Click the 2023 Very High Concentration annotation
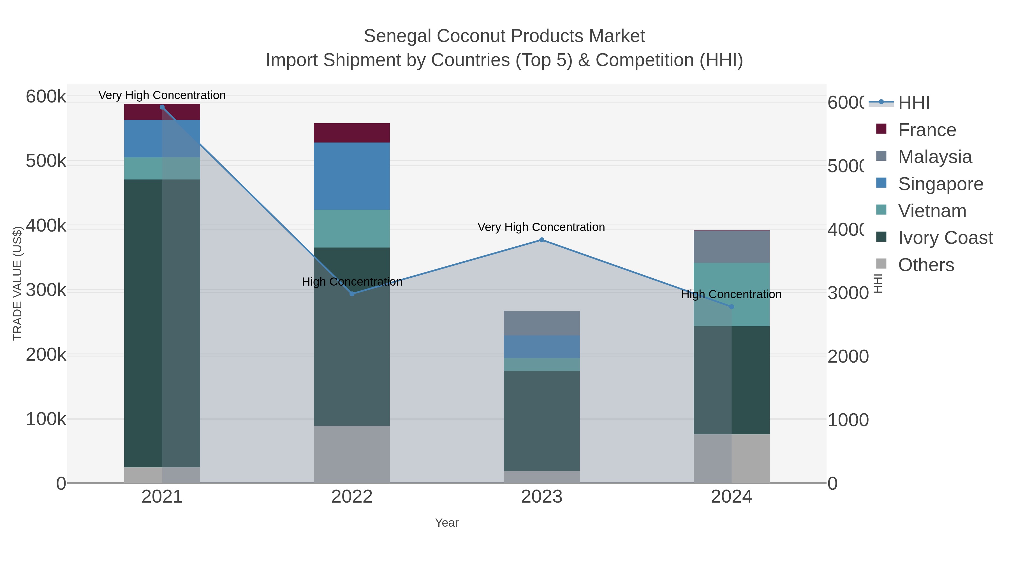The width and height of the screenshot is (1009, 567). pos(541,227)
